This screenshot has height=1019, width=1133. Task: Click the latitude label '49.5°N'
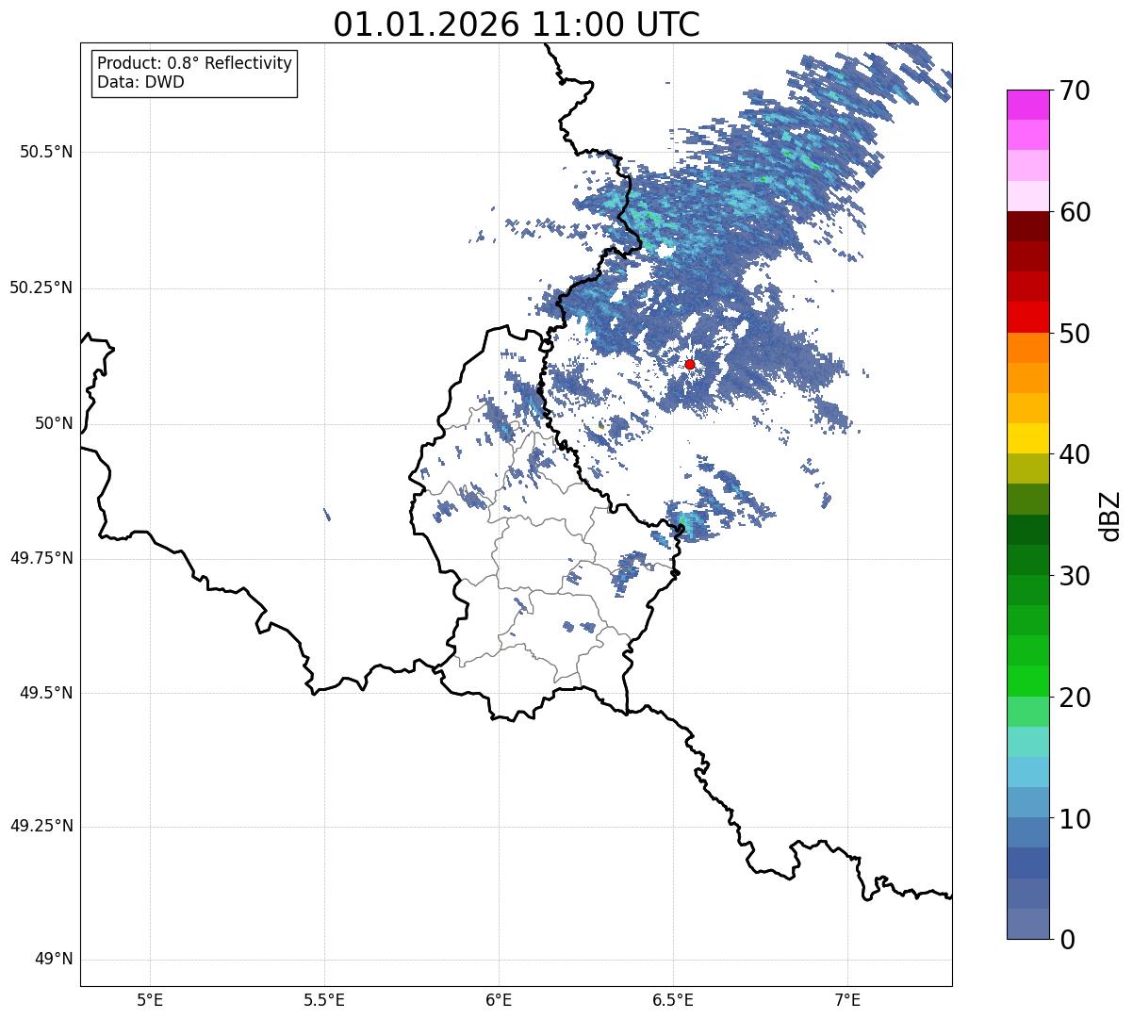tap(46, 693)
